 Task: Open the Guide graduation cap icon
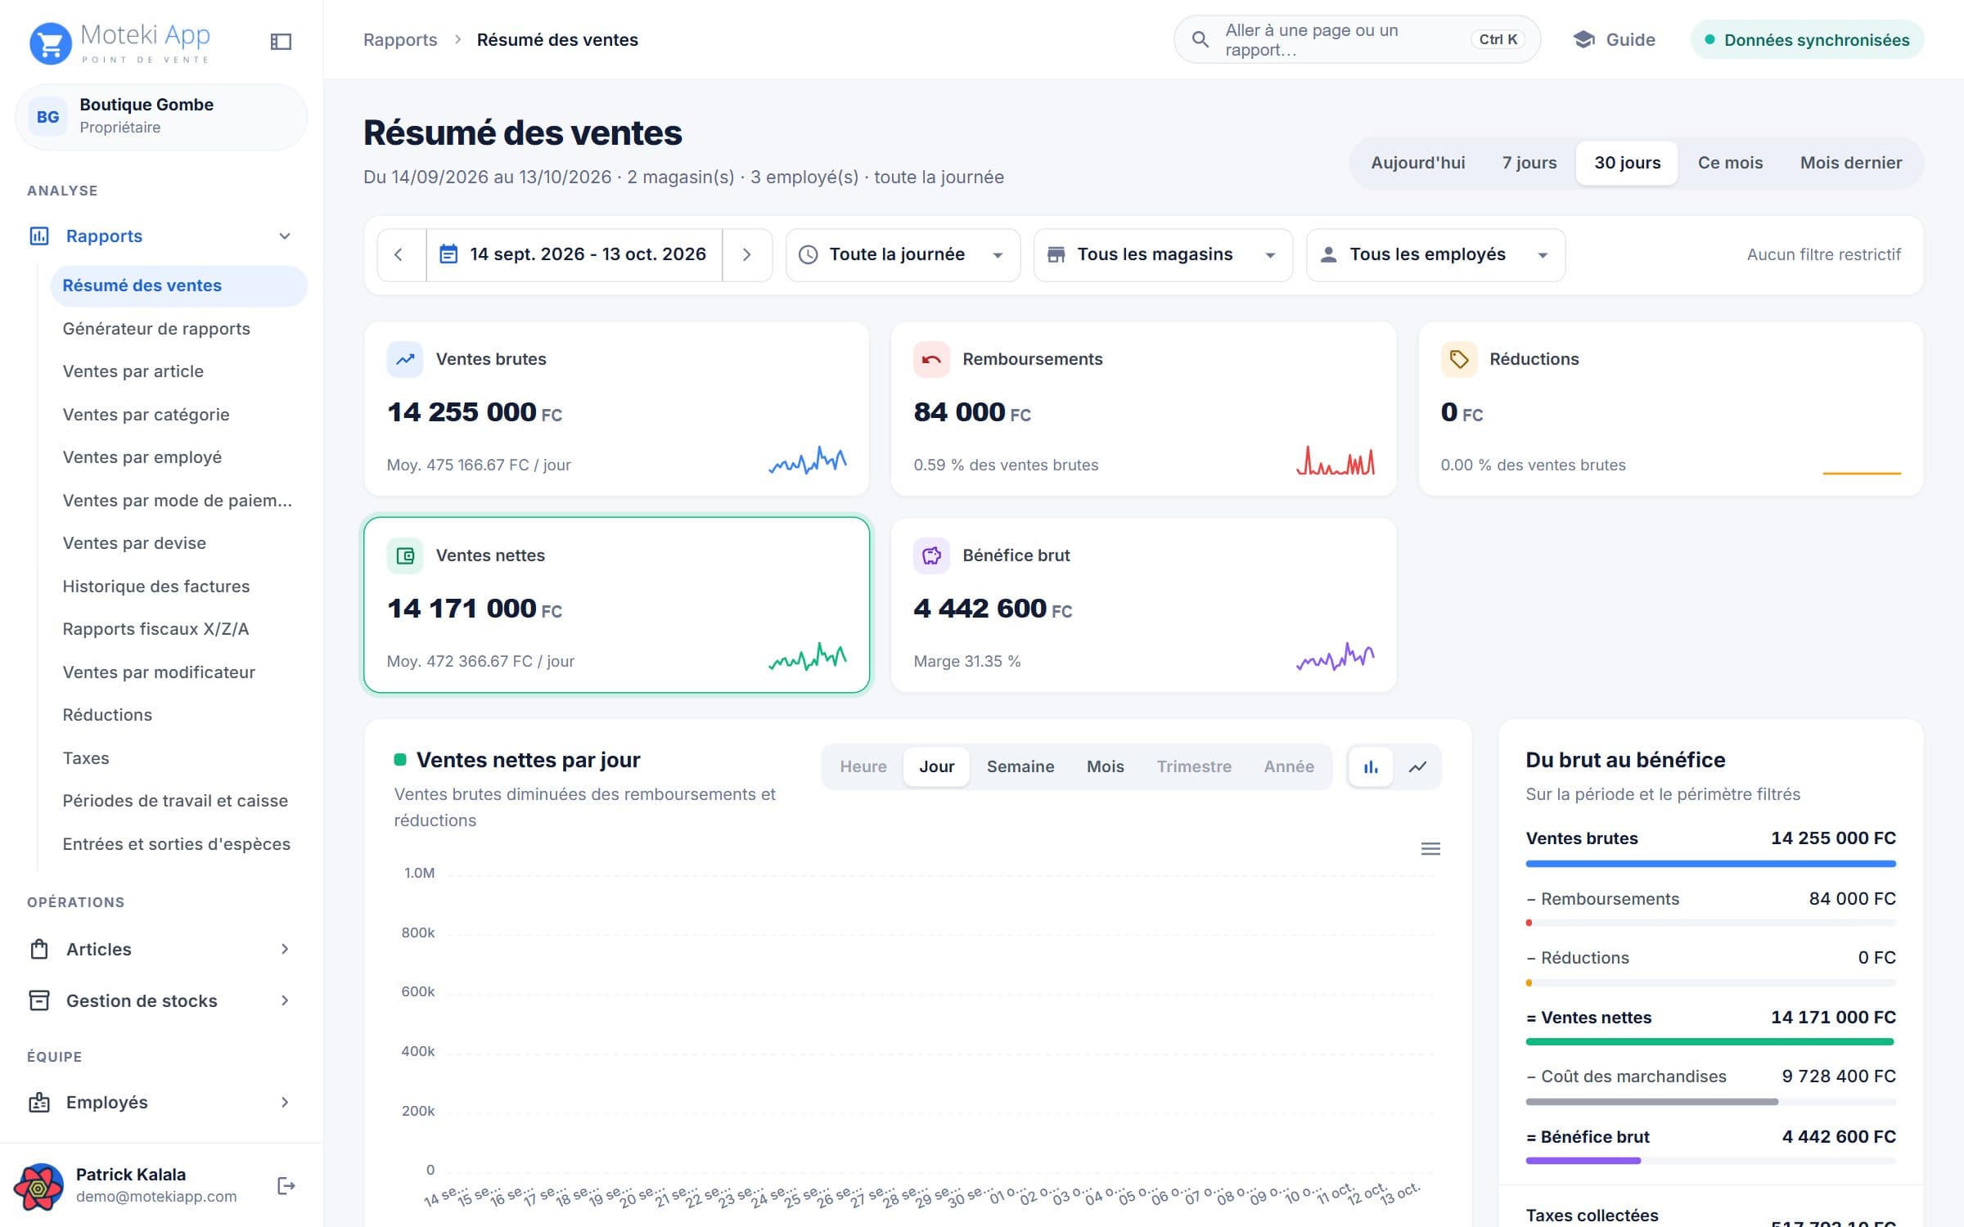(1583, 39)
